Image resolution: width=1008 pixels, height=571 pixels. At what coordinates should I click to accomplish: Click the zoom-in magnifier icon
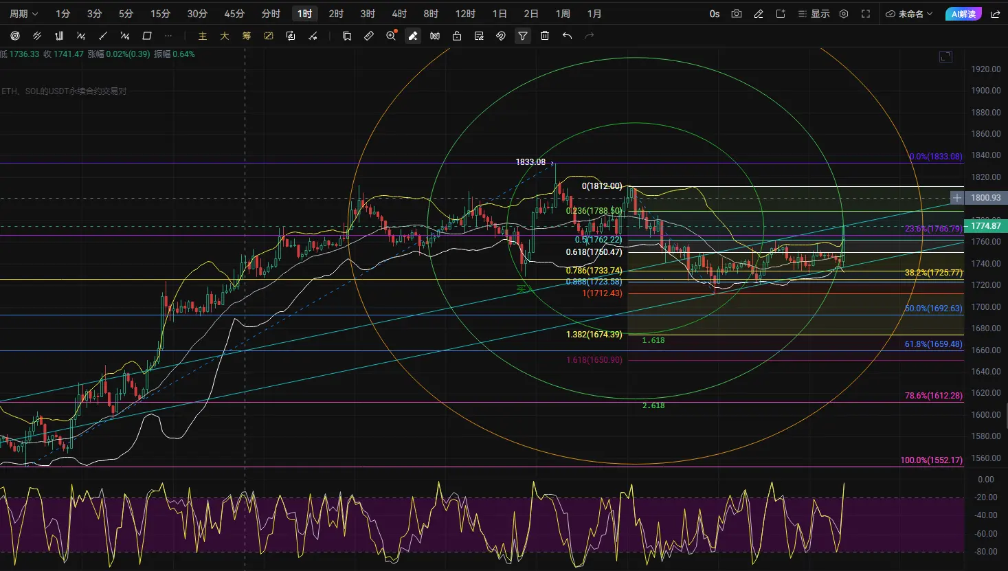pyautogui.click(x=392, y=35)
